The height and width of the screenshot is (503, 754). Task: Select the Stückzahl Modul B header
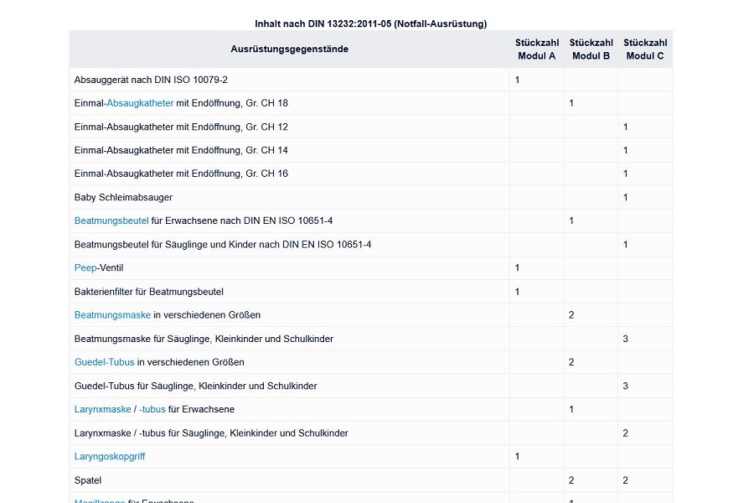coord(591,49)
